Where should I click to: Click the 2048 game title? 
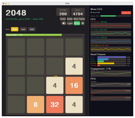[16, 13]
